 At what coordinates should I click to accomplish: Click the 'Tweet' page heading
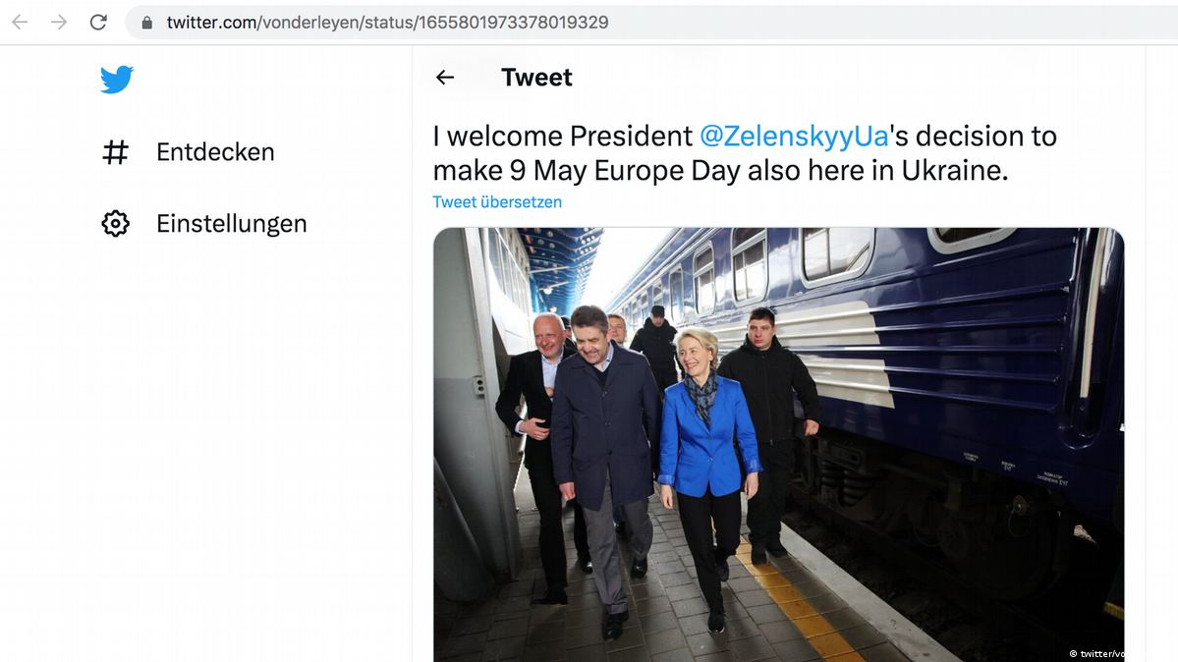pyautogui.click(x=536, y=78)
